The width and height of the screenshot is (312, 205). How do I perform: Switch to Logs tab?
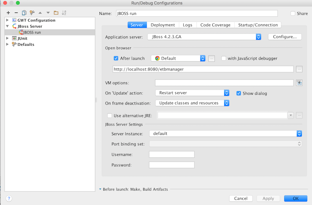click(188, 25)
